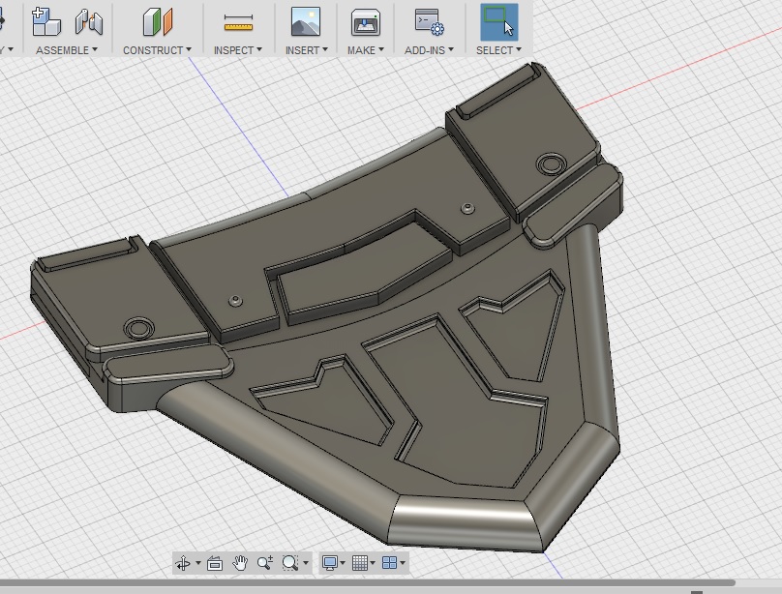
Task: Expand the CONSTRUCT dropdown menu
Action: pos(157,50)
